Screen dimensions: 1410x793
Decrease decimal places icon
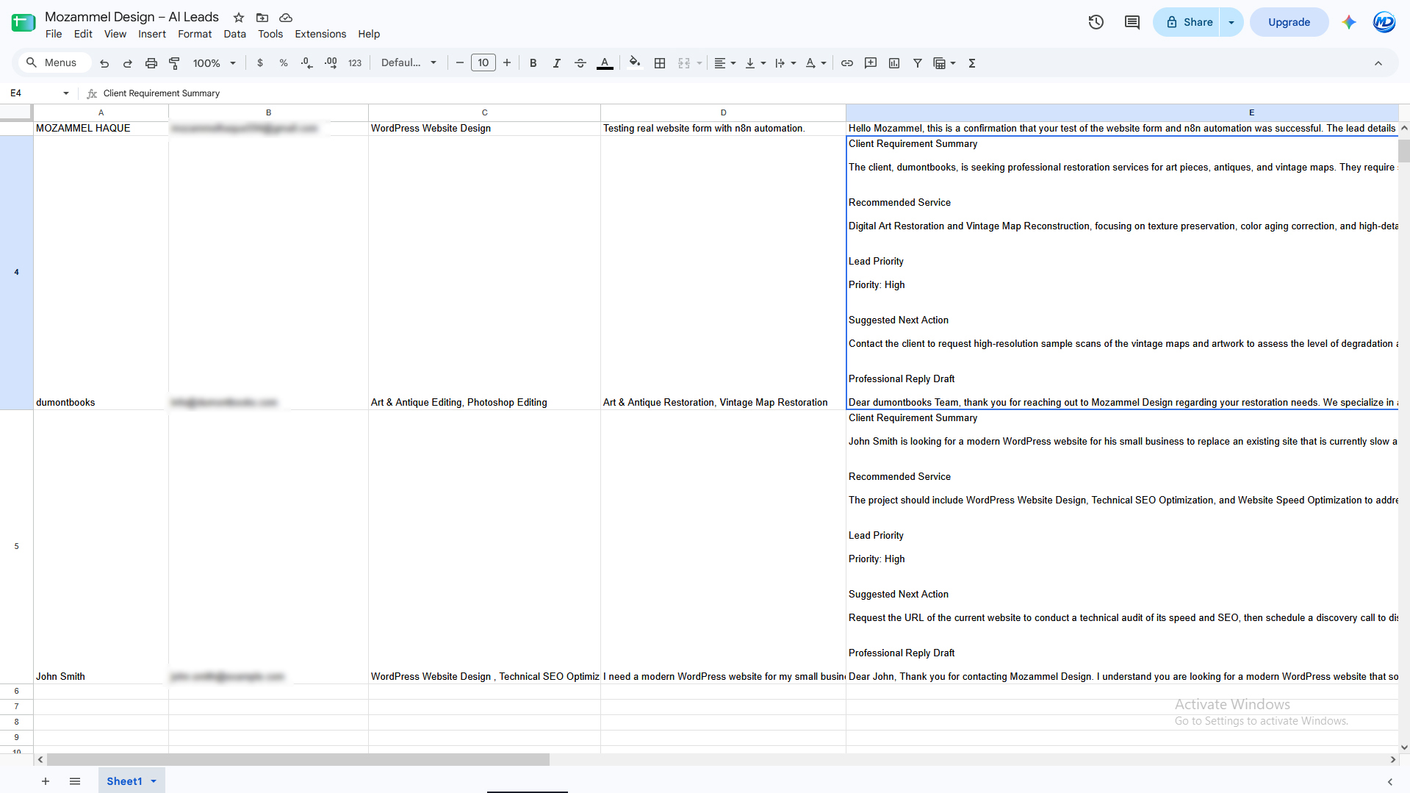307,63
